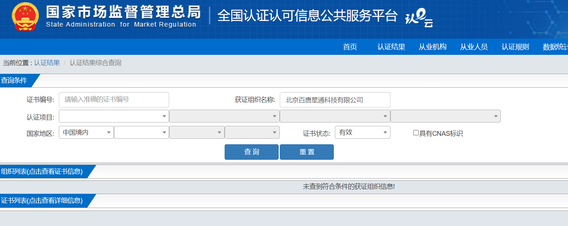
Task: Click the national emblem logo
Action: pyautogui.click(x=25, y=17)
